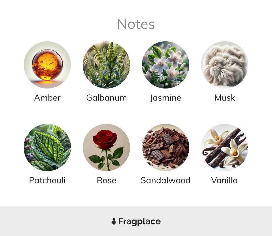Viewport: 272px width, 236px height.
Task: Click the Musk fur image
Action: [225, 65]
